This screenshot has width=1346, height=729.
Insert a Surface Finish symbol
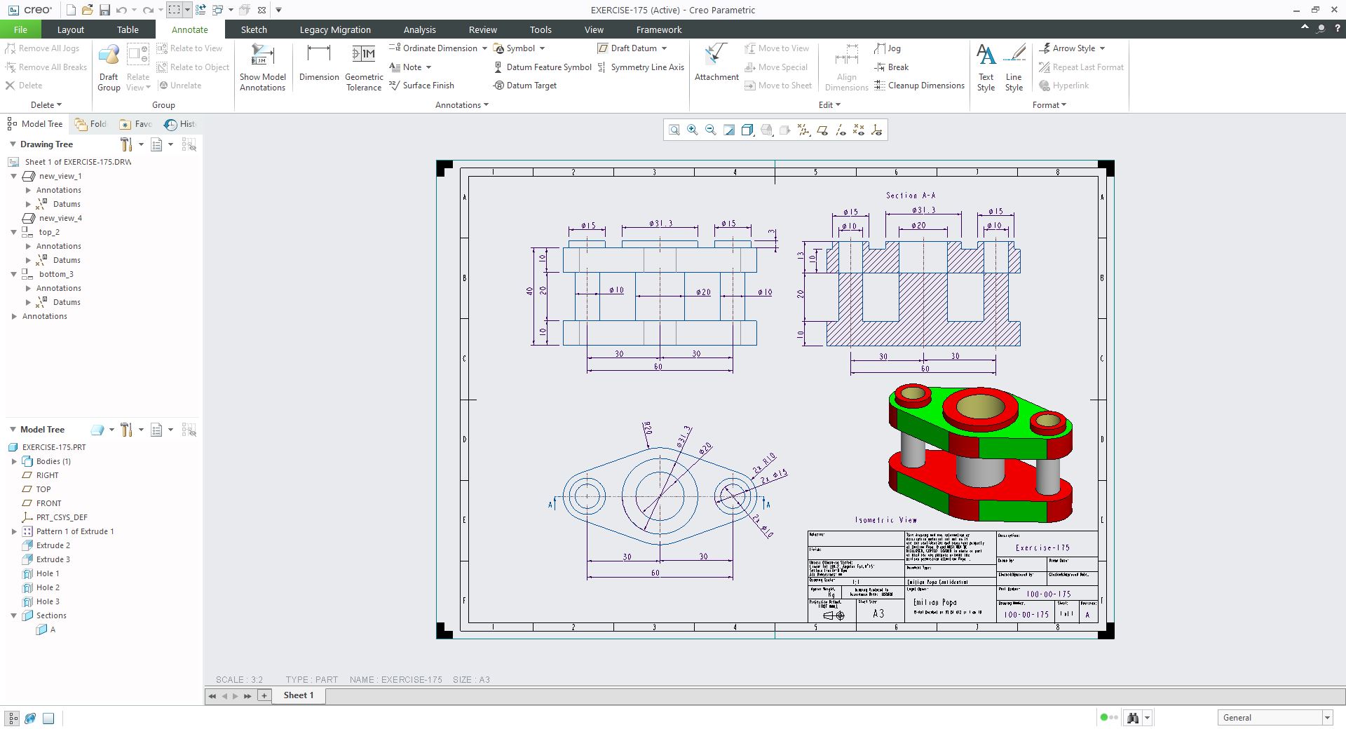(x=421, y=86)
